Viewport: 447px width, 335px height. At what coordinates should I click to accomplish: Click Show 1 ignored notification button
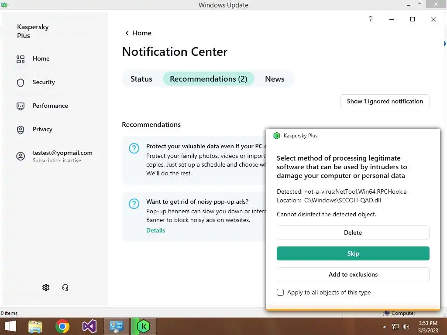pyautogui.click(x=385, y=101)
